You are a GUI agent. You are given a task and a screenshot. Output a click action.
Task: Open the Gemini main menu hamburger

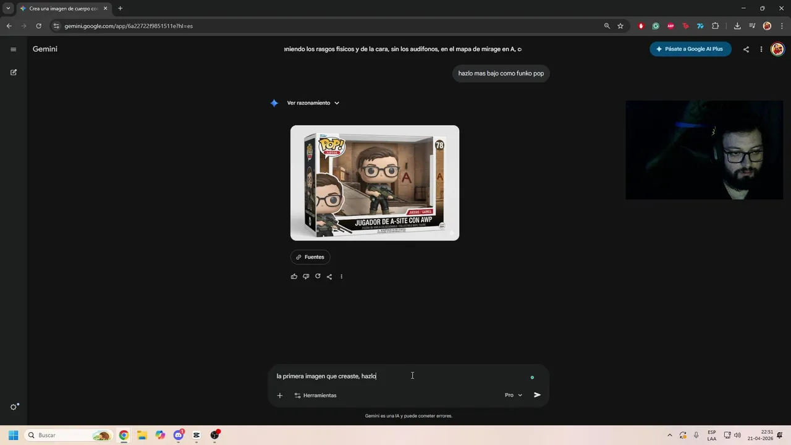13,49
